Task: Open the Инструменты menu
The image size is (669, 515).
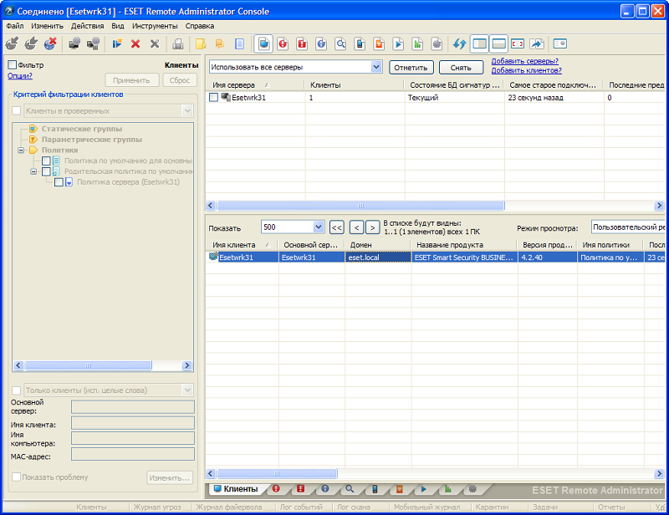Action: pos(155,26)
